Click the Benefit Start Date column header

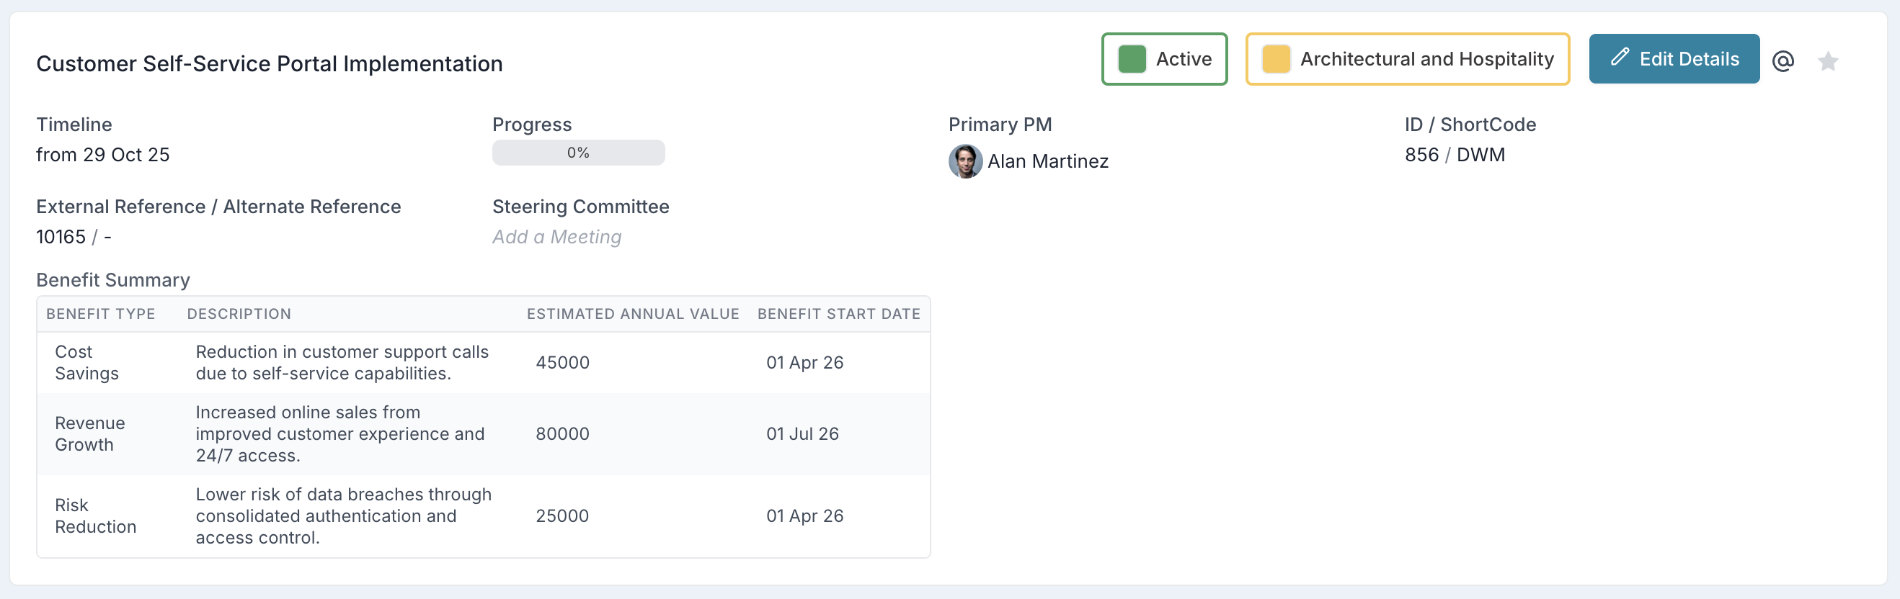[x=838, y=314]
